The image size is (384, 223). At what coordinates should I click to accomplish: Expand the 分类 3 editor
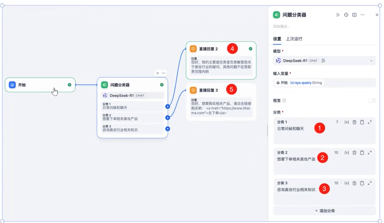tap(370, 183)
